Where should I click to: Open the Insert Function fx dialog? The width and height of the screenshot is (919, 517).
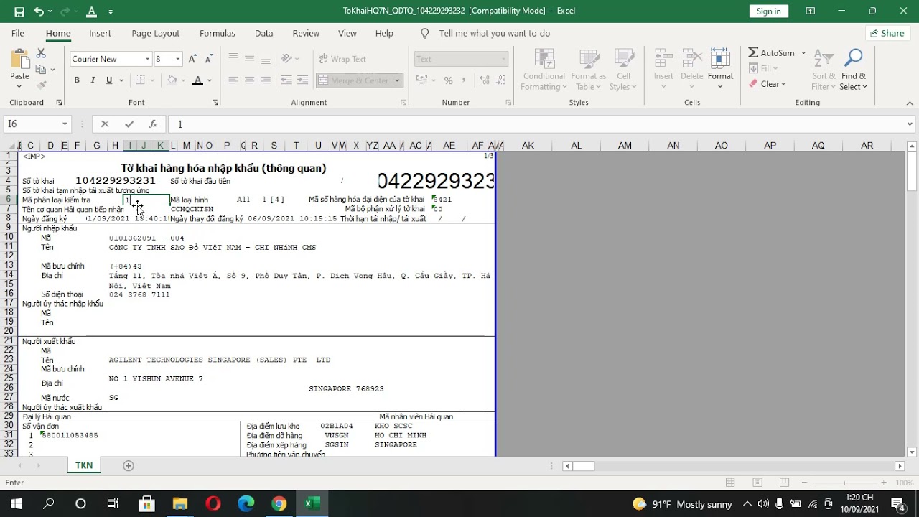click(153, 124)
